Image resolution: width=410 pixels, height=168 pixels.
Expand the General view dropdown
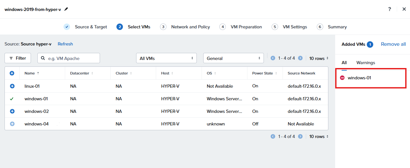233,58
